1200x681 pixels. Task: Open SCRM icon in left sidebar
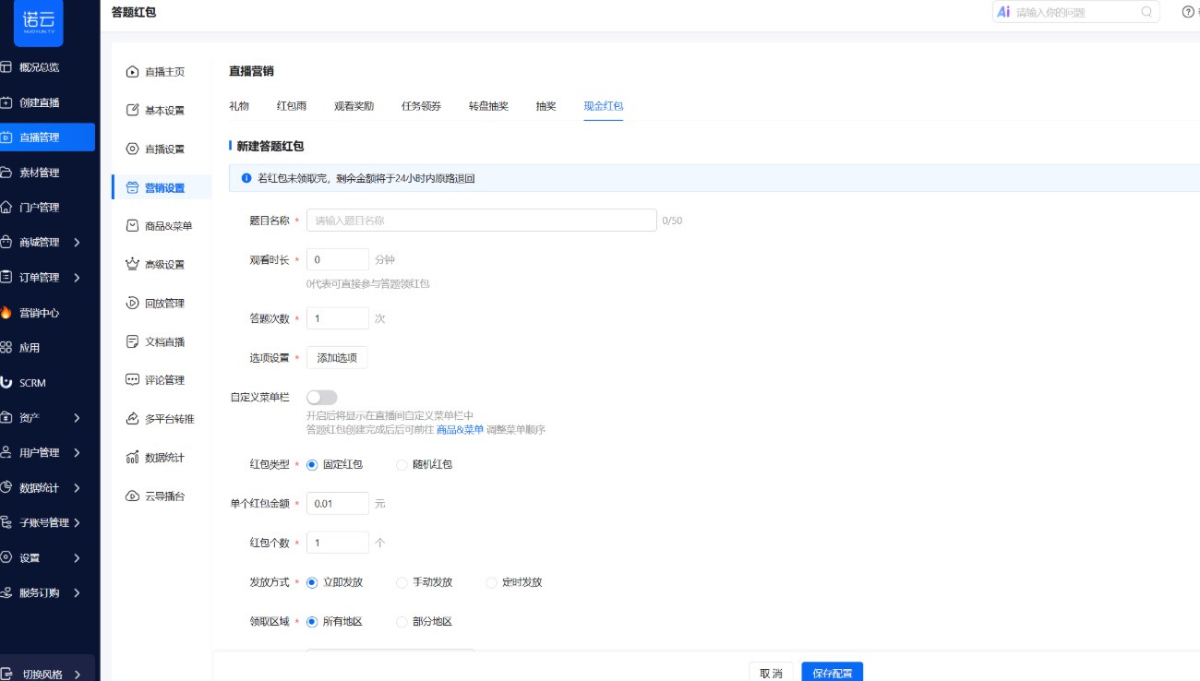[x=6, y=382]
